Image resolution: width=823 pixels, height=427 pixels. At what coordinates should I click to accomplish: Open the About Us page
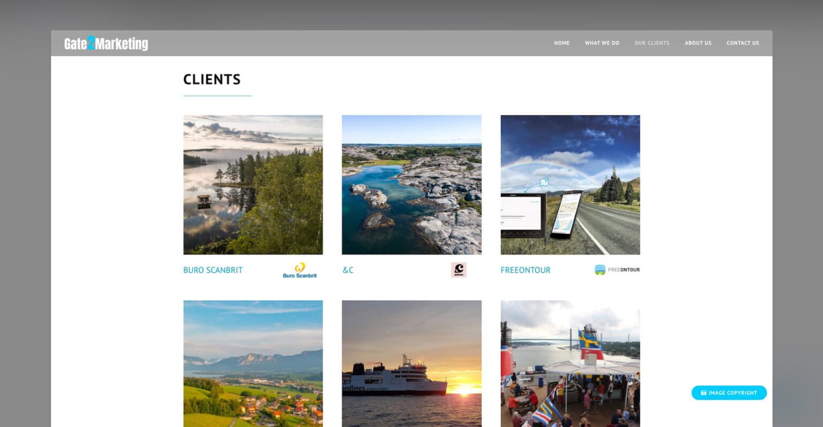click(698, 43)
